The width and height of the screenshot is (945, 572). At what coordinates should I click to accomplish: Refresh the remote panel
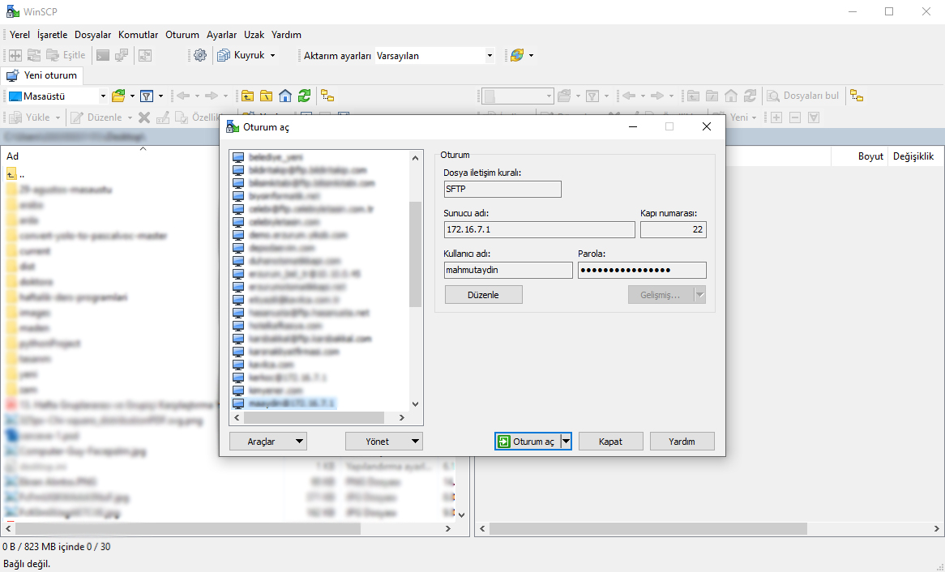pyautogui.click(x=750, y=96)
